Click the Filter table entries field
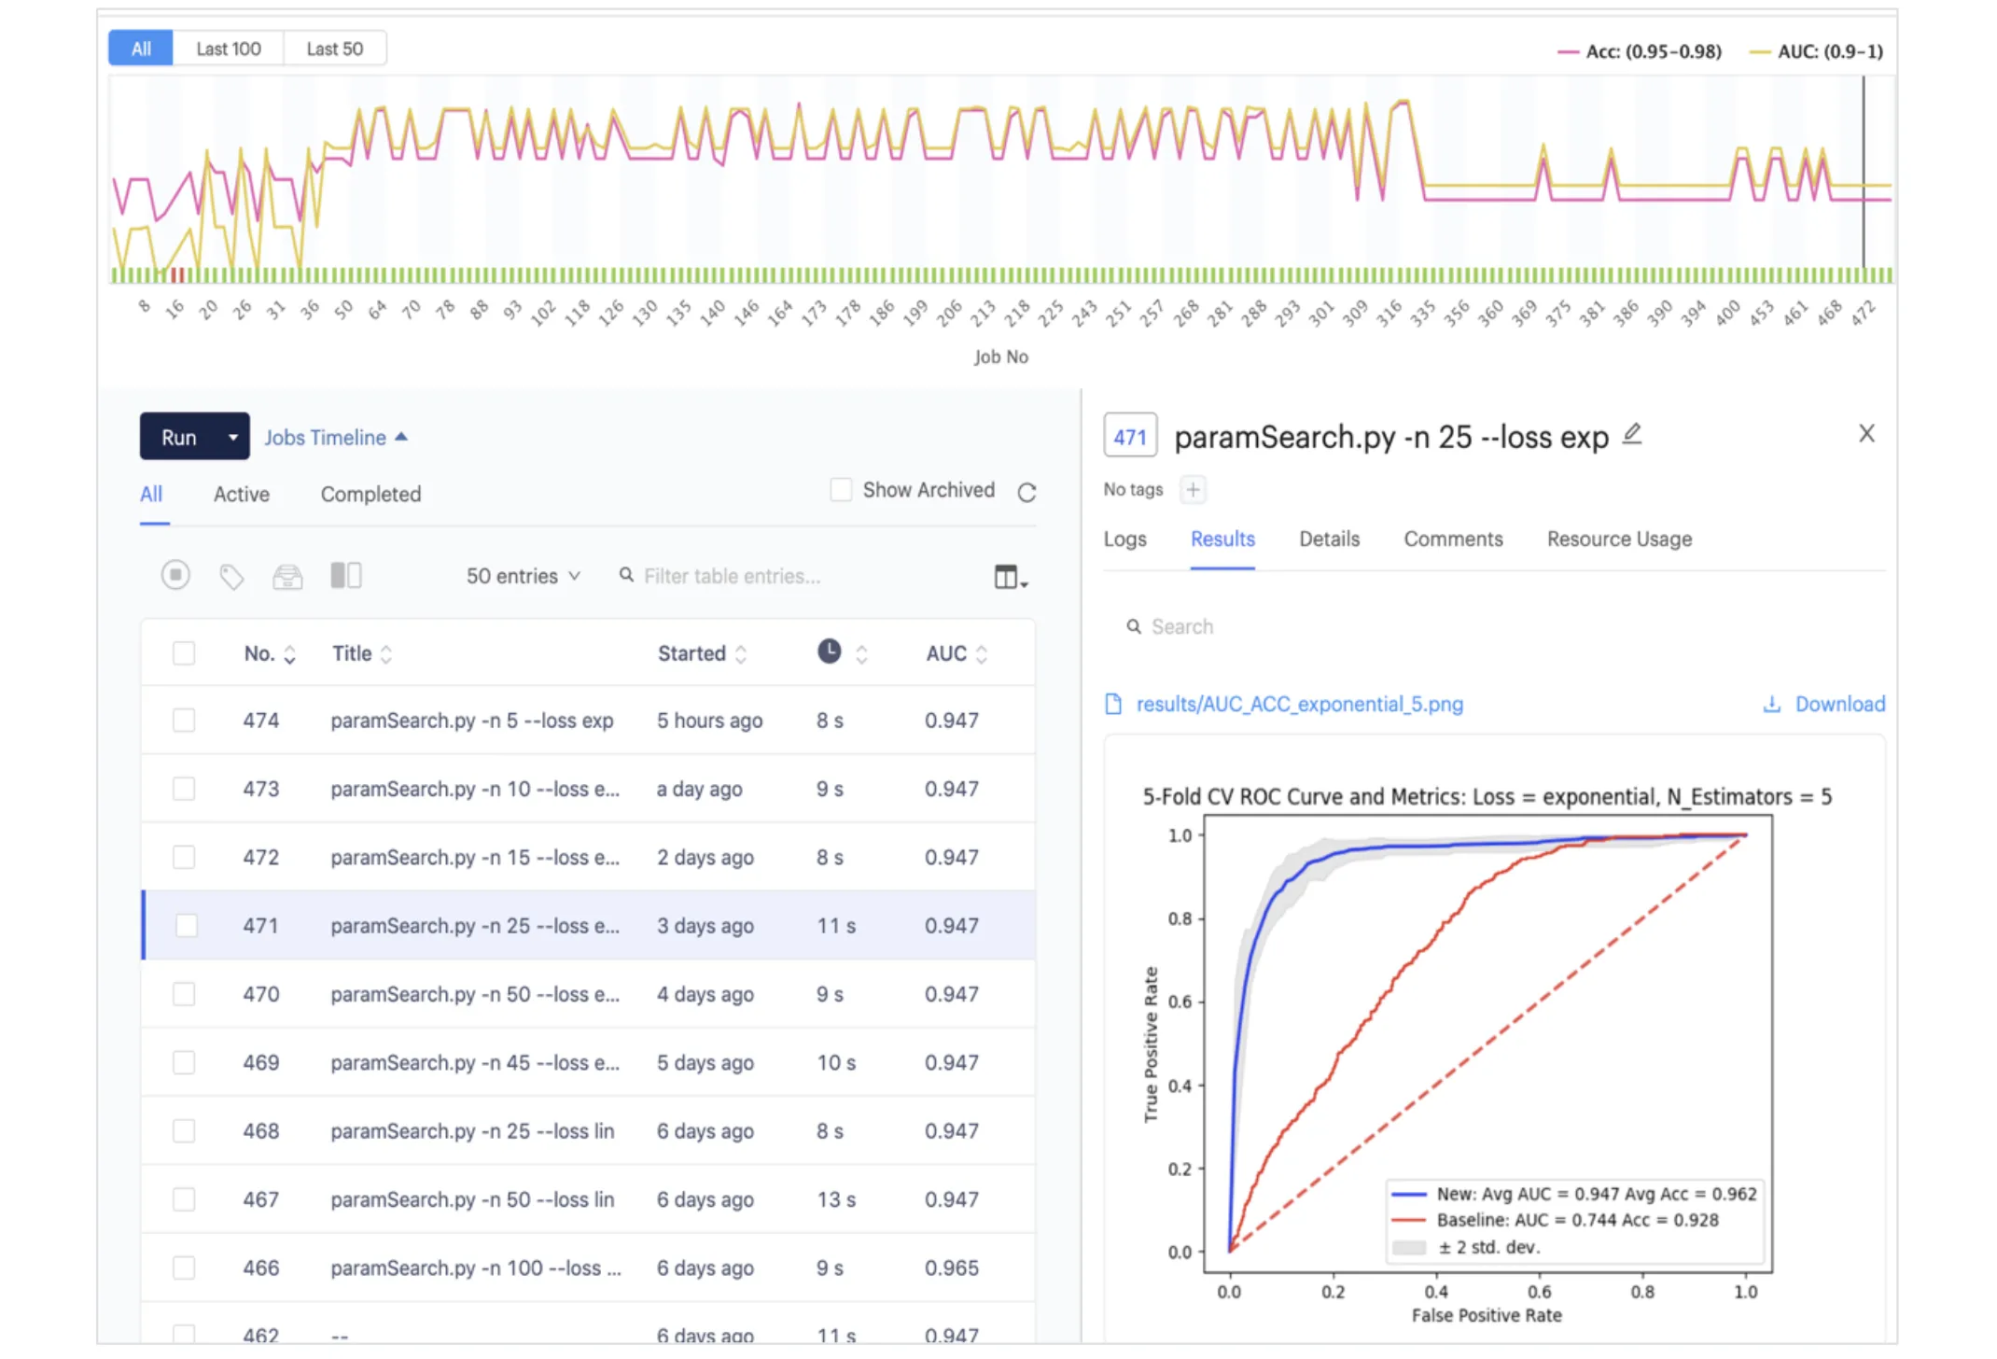Screen dimensions: 1997x1359 pos(732,576)
